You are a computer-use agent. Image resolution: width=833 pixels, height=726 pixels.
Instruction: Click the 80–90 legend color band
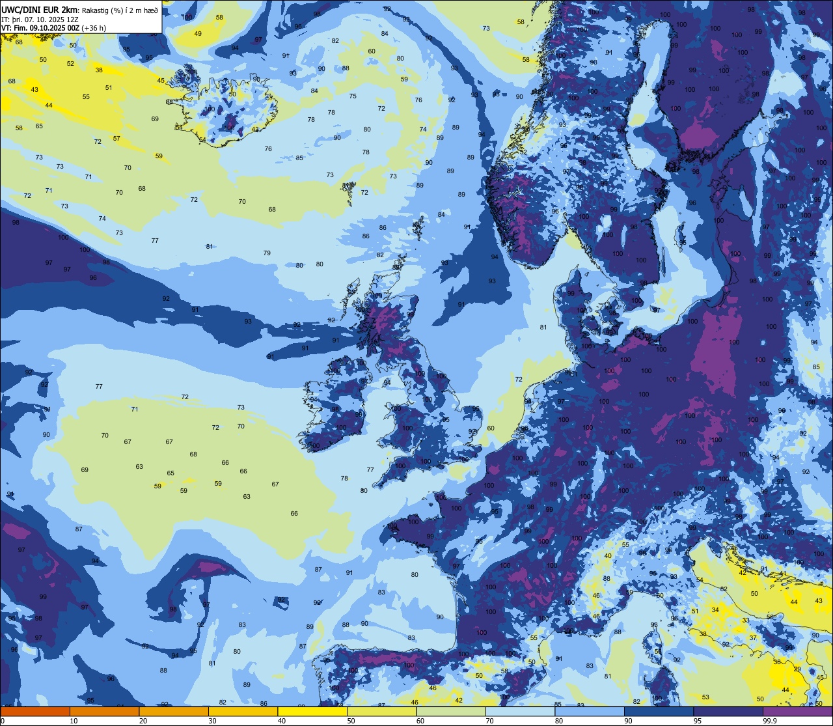(x=590, y=711)
